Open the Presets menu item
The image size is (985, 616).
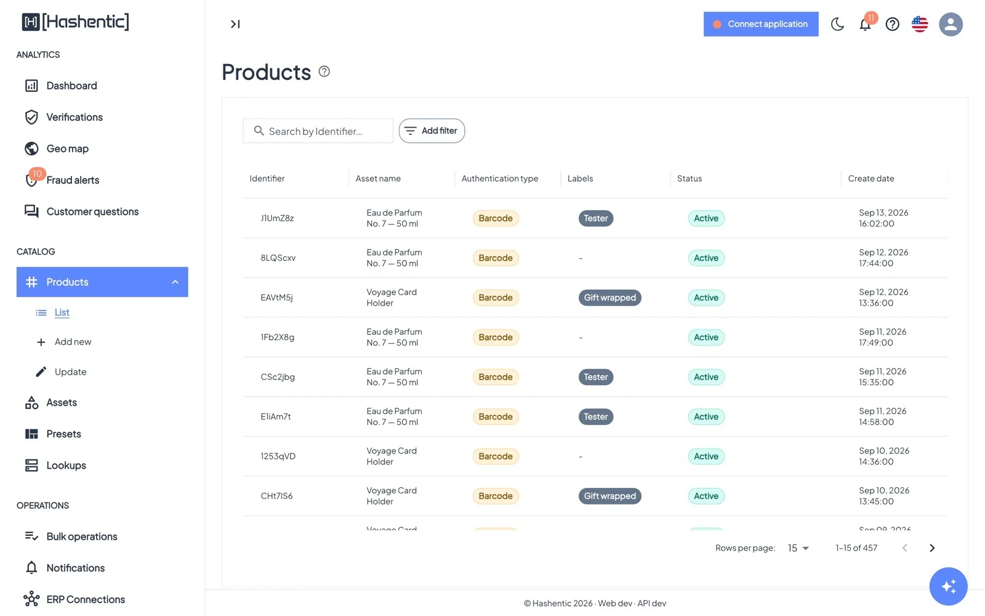point(102,434)
